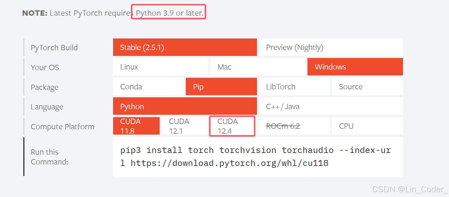Click the Package row label

(45, 87)
